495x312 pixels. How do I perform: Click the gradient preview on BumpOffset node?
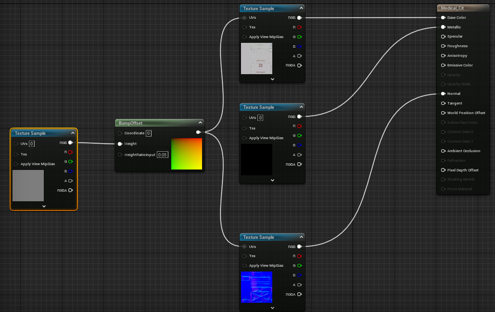(187, 155)
